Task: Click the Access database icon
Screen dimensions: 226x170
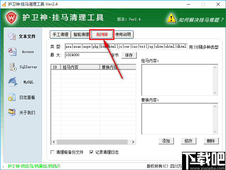Action: click(12, 52)
